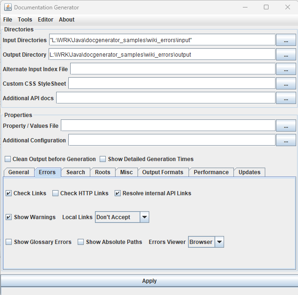The image size is (298, 295).
Task: Browse for Additional API docs
Action: pos(286,98)
